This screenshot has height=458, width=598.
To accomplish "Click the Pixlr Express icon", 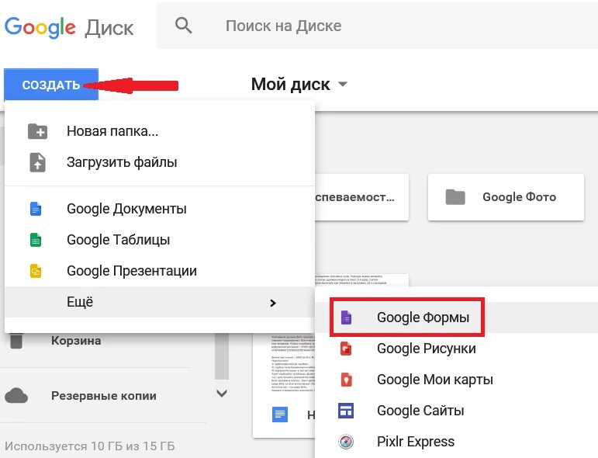I will pyautogui.click(x=346, y=442).
